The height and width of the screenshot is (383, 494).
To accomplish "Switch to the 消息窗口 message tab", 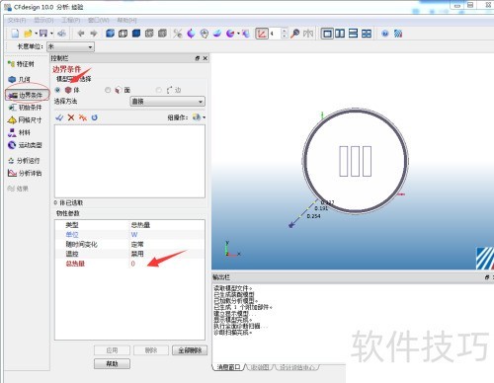I will [229, 367].
